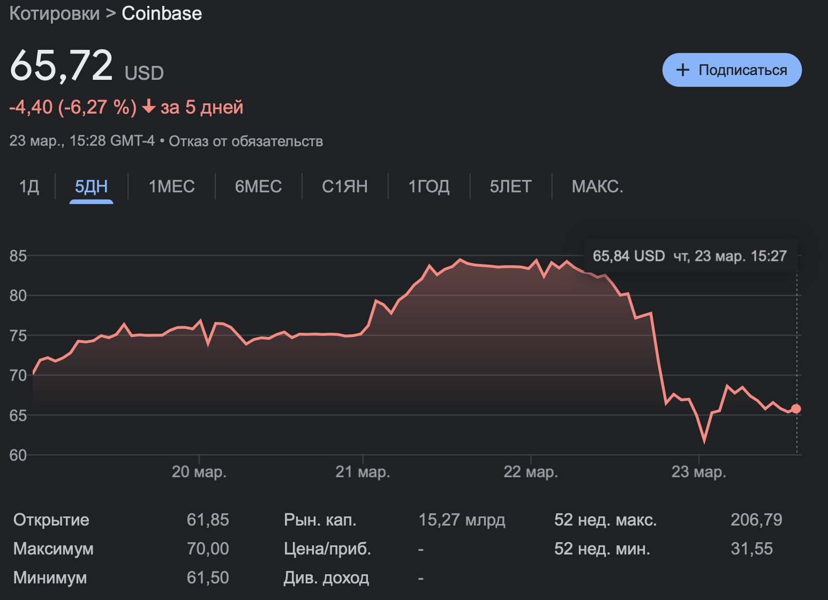Screen dimensions: 828x600
Task: Click the chart's current price dot
Action: [x=796, y=409]
